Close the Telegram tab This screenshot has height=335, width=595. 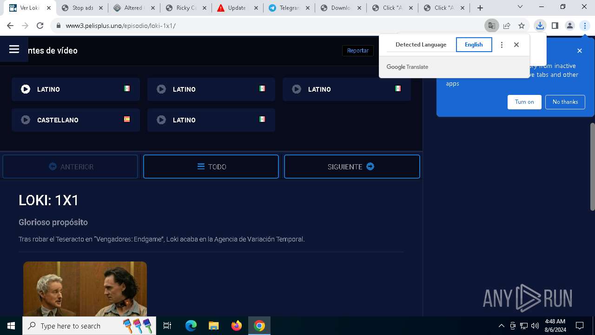307,8
